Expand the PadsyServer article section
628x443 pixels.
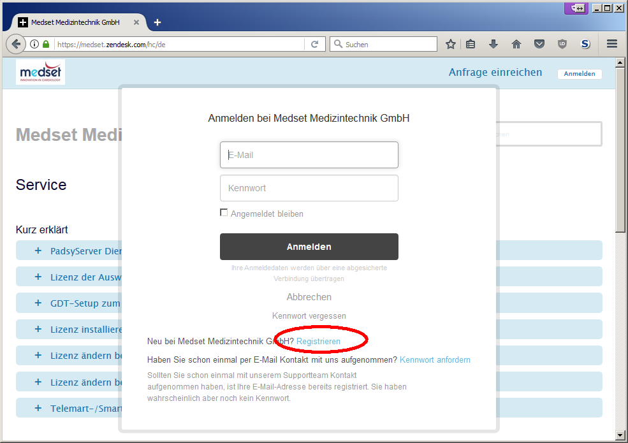(38, 251)
